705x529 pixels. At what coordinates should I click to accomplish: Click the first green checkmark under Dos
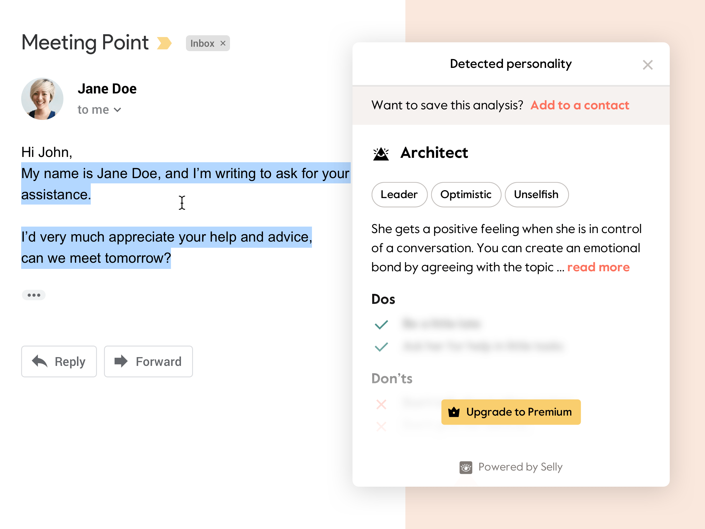coord(381,325)
